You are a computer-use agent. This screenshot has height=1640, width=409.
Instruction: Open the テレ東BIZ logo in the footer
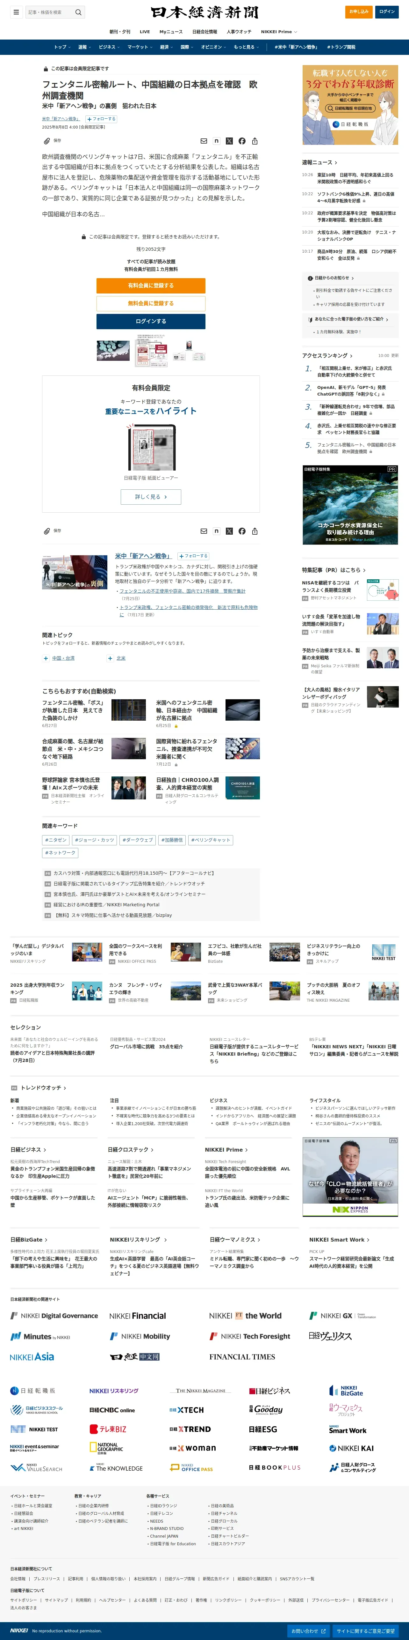pyautogui.click(x=107, y=1429)
